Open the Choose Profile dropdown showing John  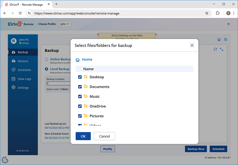[x=65, y=24]
